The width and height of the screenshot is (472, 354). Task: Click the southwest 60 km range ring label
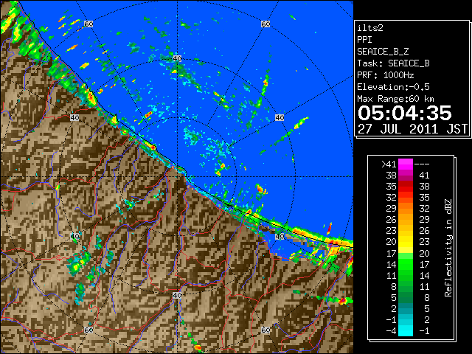click(88, 330)
